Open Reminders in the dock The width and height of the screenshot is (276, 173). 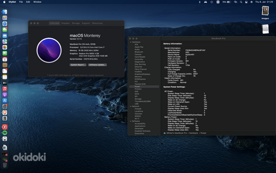(x=5, y=71)
